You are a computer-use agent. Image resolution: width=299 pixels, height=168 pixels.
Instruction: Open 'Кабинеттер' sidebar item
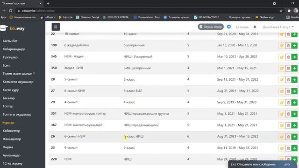(11, 131)
